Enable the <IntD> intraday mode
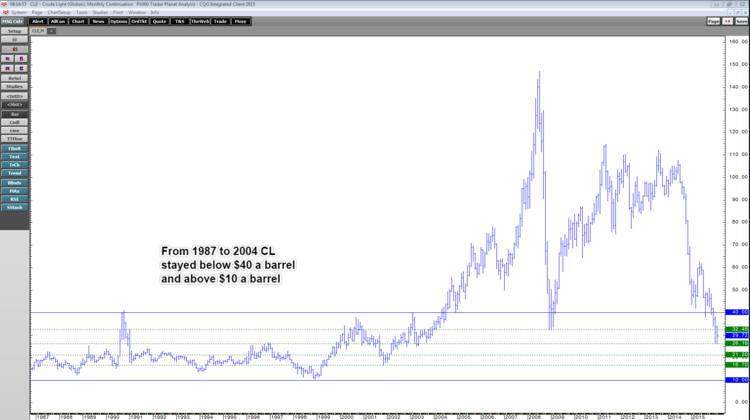Image resolution: width=750 pixels, height=420 pixels. [x=14, y=97]
